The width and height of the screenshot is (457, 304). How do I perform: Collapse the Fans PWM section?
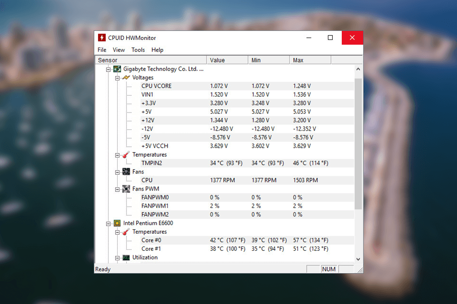(117, 189)
